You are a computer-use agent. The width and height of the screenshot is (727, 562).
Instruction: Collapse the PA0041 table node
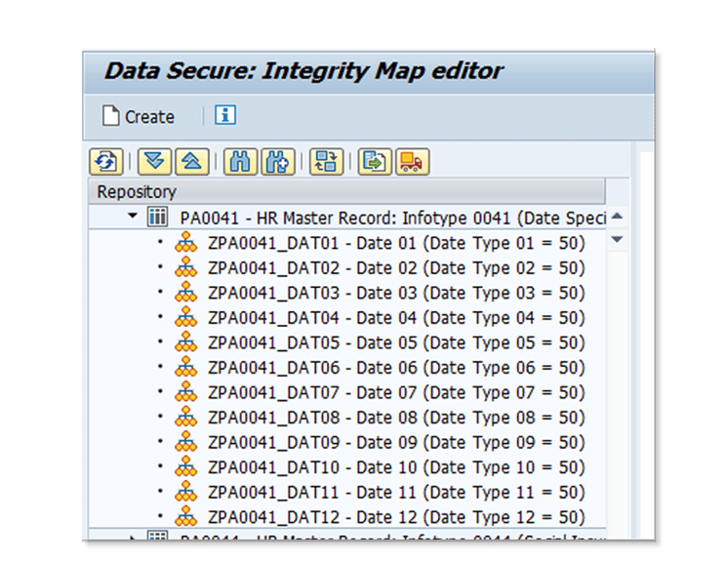[x=133, y=216]
